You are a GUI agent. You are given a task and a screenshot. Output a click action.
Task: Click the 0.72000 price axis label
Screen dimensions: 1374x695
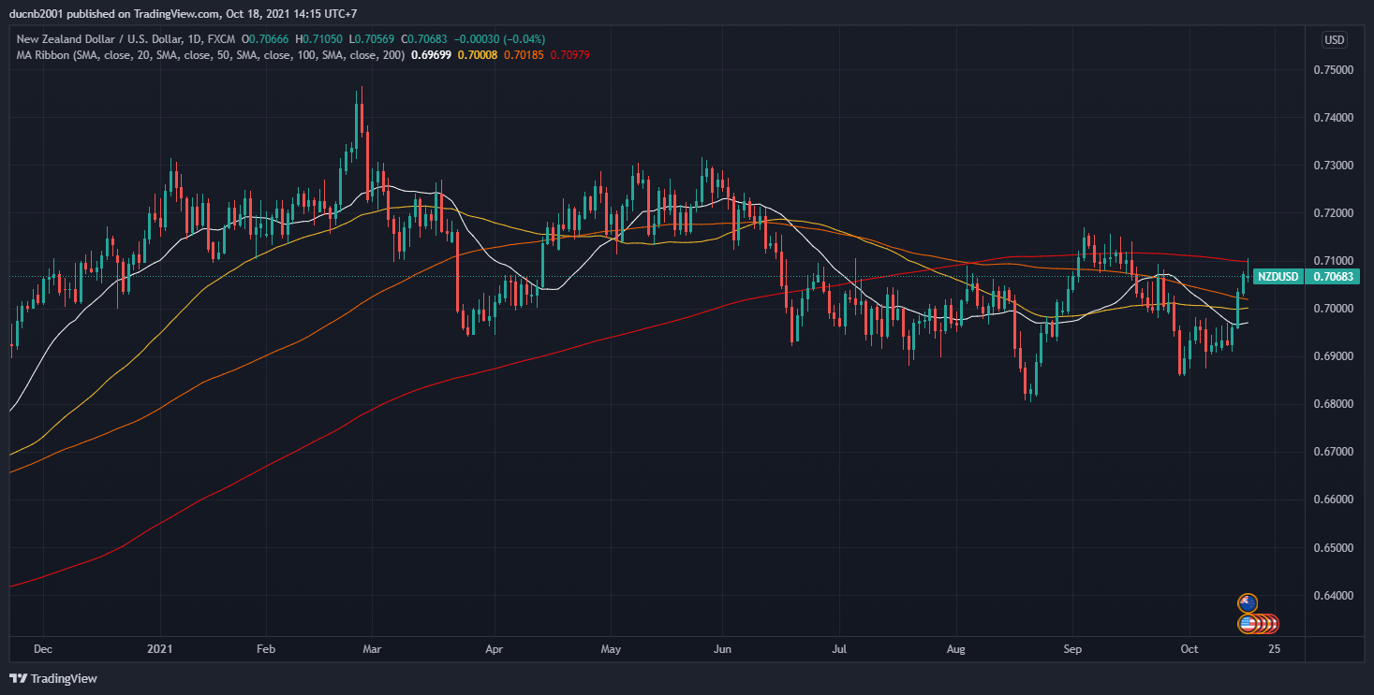(1333, 213)
